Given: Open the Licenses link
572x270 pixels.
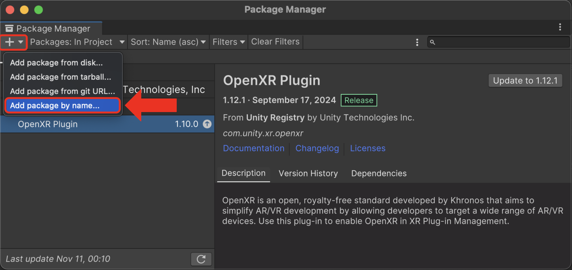Looking at the screenshot, I should pos(368,148).
